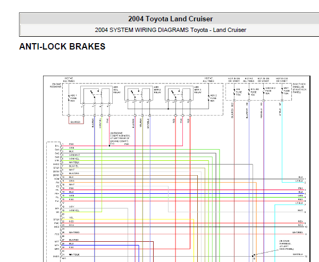Click the '2004 Toyota Land Cruiser' title
This screenshot has width=319, height=262.
coord(171,19)
